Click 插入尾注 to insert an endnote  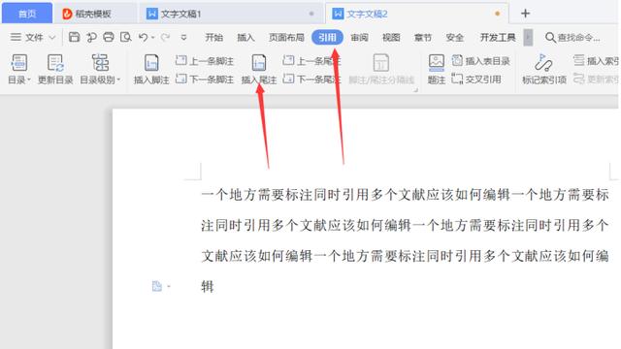pyautogui.click(x=259, y=70)
